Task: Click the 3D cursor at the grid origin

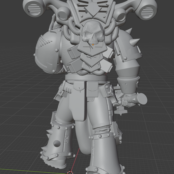Action: tap(70, 172)
